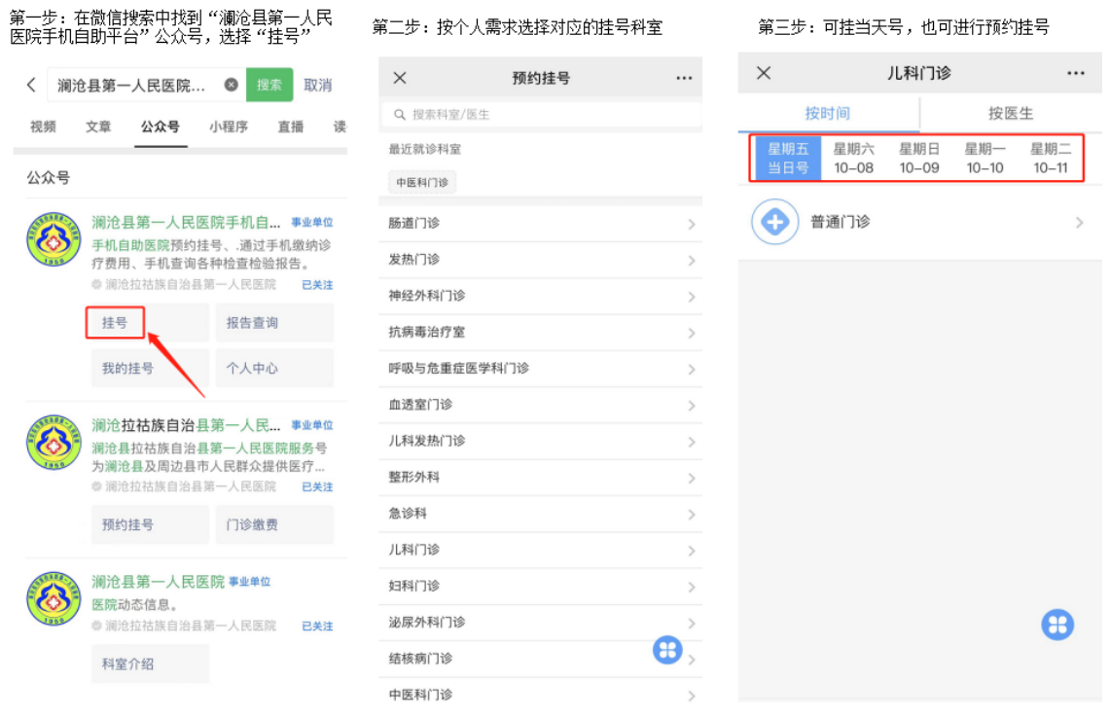This screenshot has height=718, width=1110.
Task: Open the 澜沧拉祜族自治县第一人民... account title
Action: coord(186,425)
